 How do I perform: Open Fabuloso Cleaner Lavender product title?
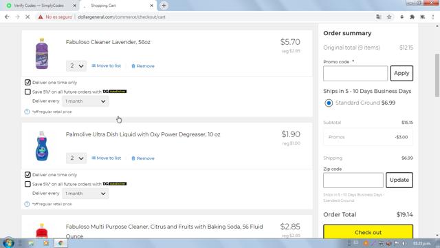point(108,42)
